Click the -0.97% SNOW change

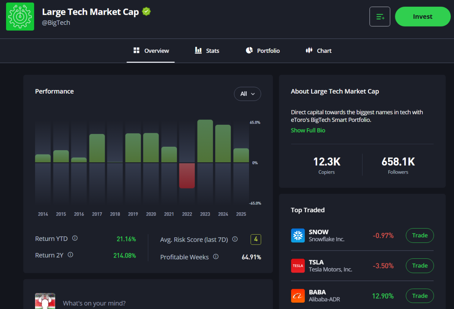point(383,236)
